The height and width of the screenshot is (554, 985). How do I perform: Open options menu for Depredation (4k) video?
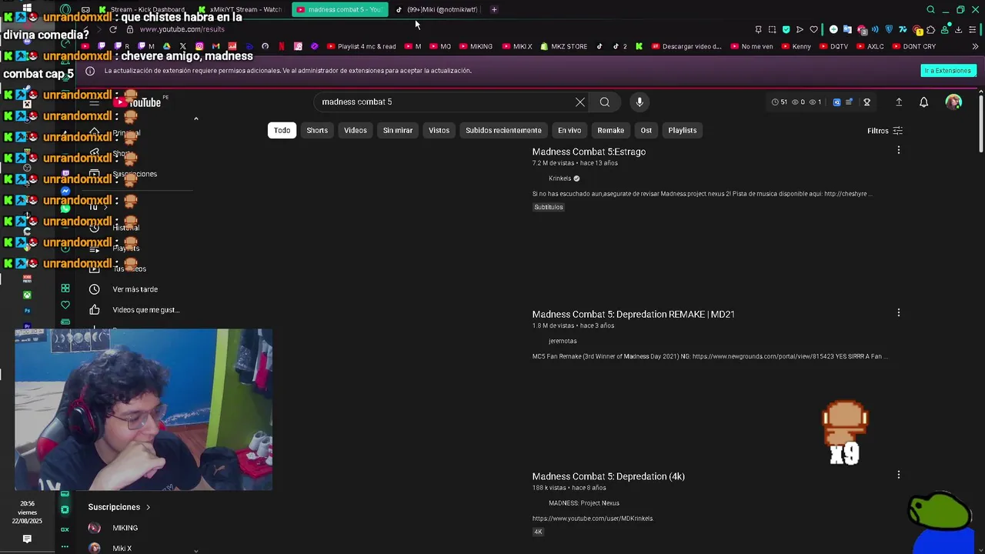point(898,476)
